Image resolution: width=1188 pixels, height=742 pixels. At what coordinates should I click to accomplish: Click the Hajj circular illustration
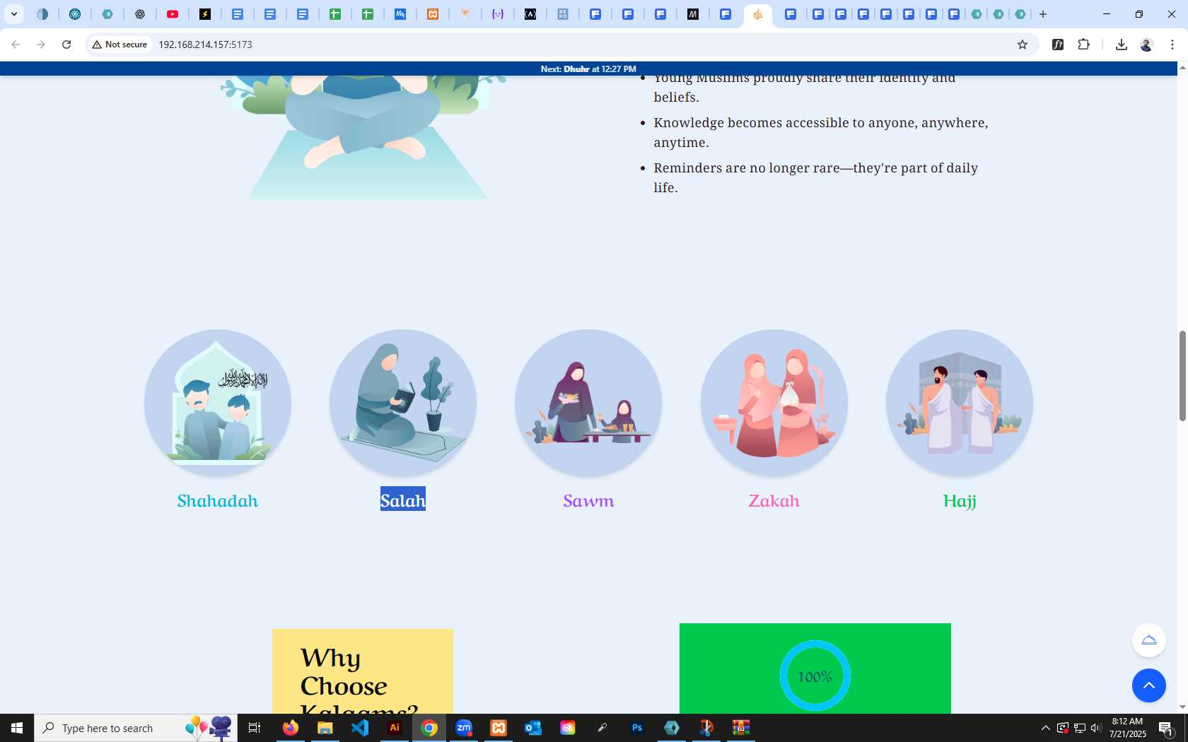[x=960, y=403]
